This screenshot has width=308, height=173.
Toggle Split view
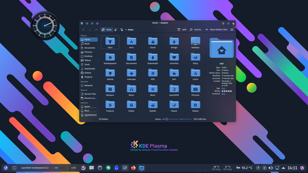pyautogui.click(x=182, y=30)
